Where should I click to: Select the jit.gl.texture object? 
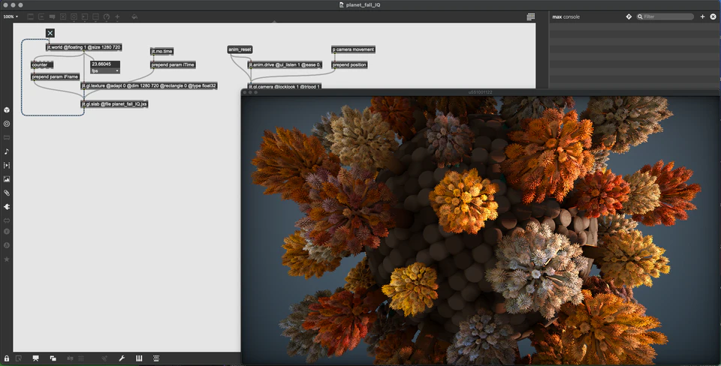point(149,85)
